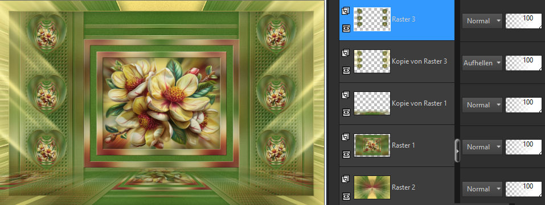Viewport: 545px width, 205px height.
Task: Open blend mode dropdown for Raster 3
Action: point(482,21)
